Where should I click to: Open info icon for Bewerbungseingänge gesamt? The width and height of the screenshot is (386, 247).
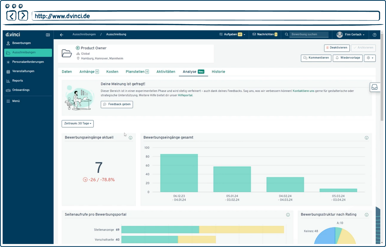point(366,138)
